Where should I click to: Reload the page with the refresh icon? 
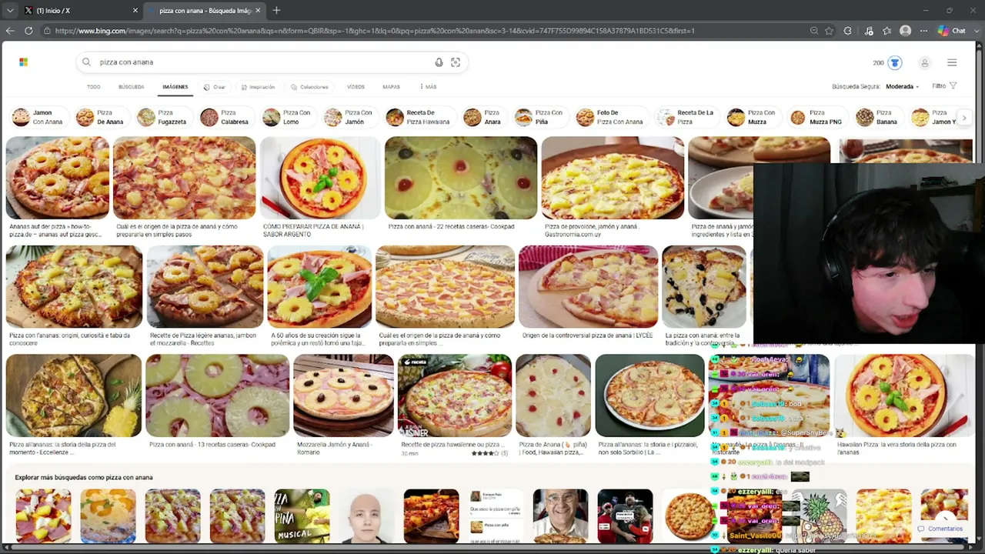point(28,31)
